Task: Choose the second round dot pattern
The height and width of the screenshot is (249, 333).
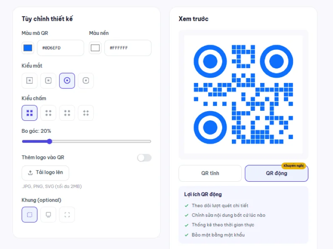Action: pos(48,113)
